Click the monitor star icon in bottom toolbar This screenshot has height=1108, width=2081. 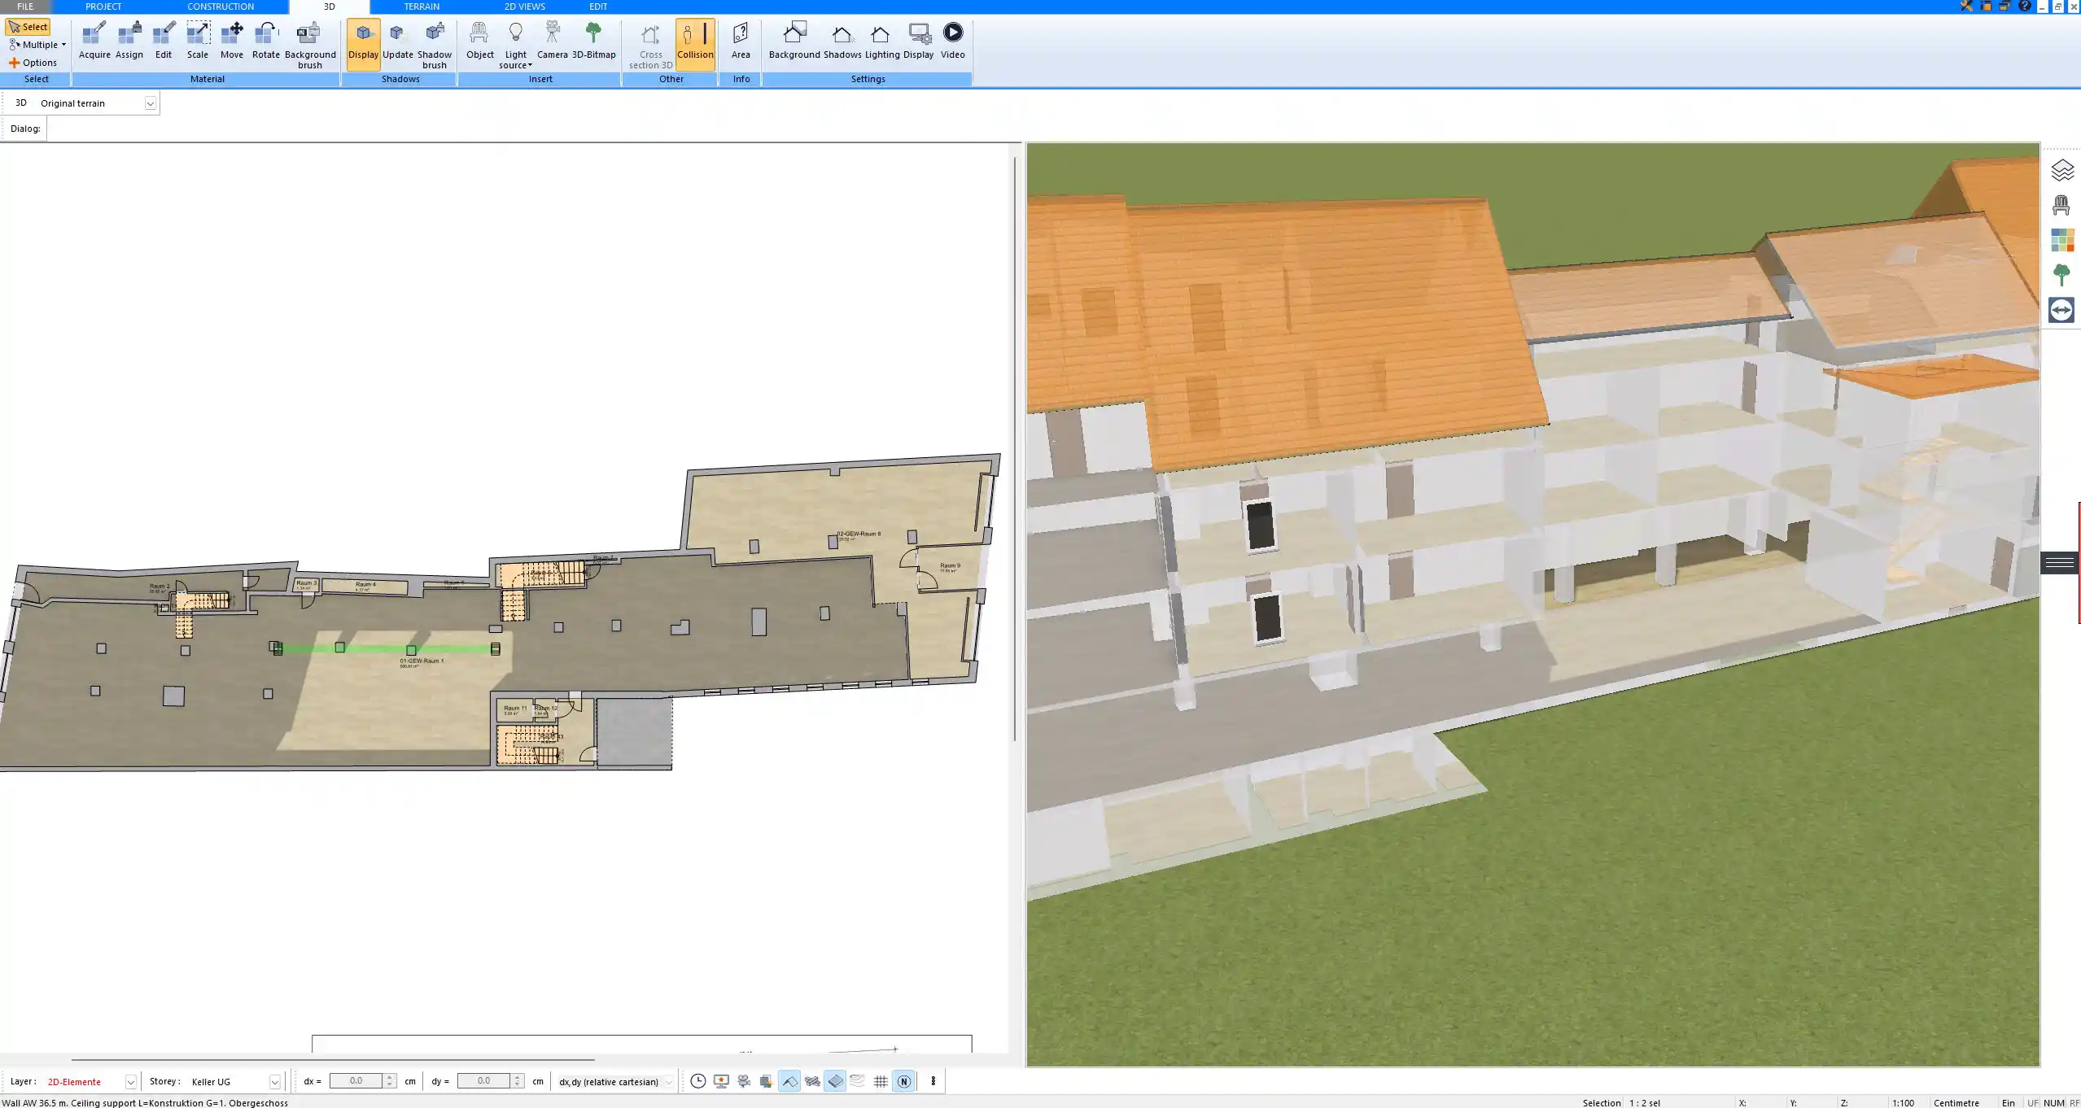721,1081
